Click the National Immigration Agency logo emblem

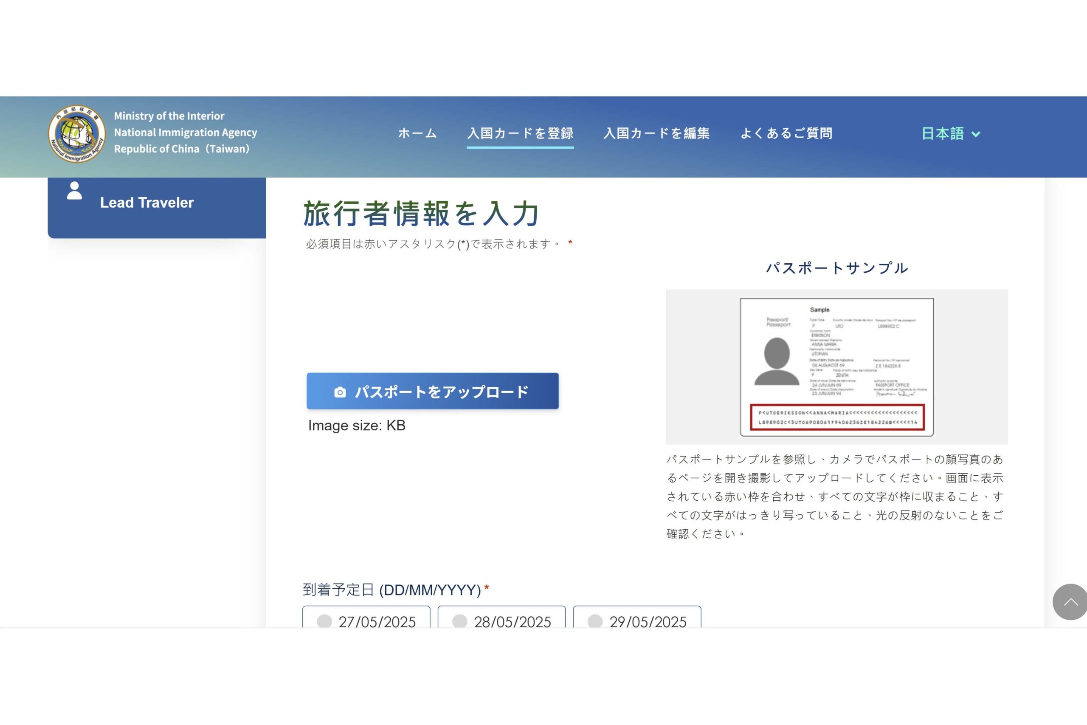pos(77,134)
